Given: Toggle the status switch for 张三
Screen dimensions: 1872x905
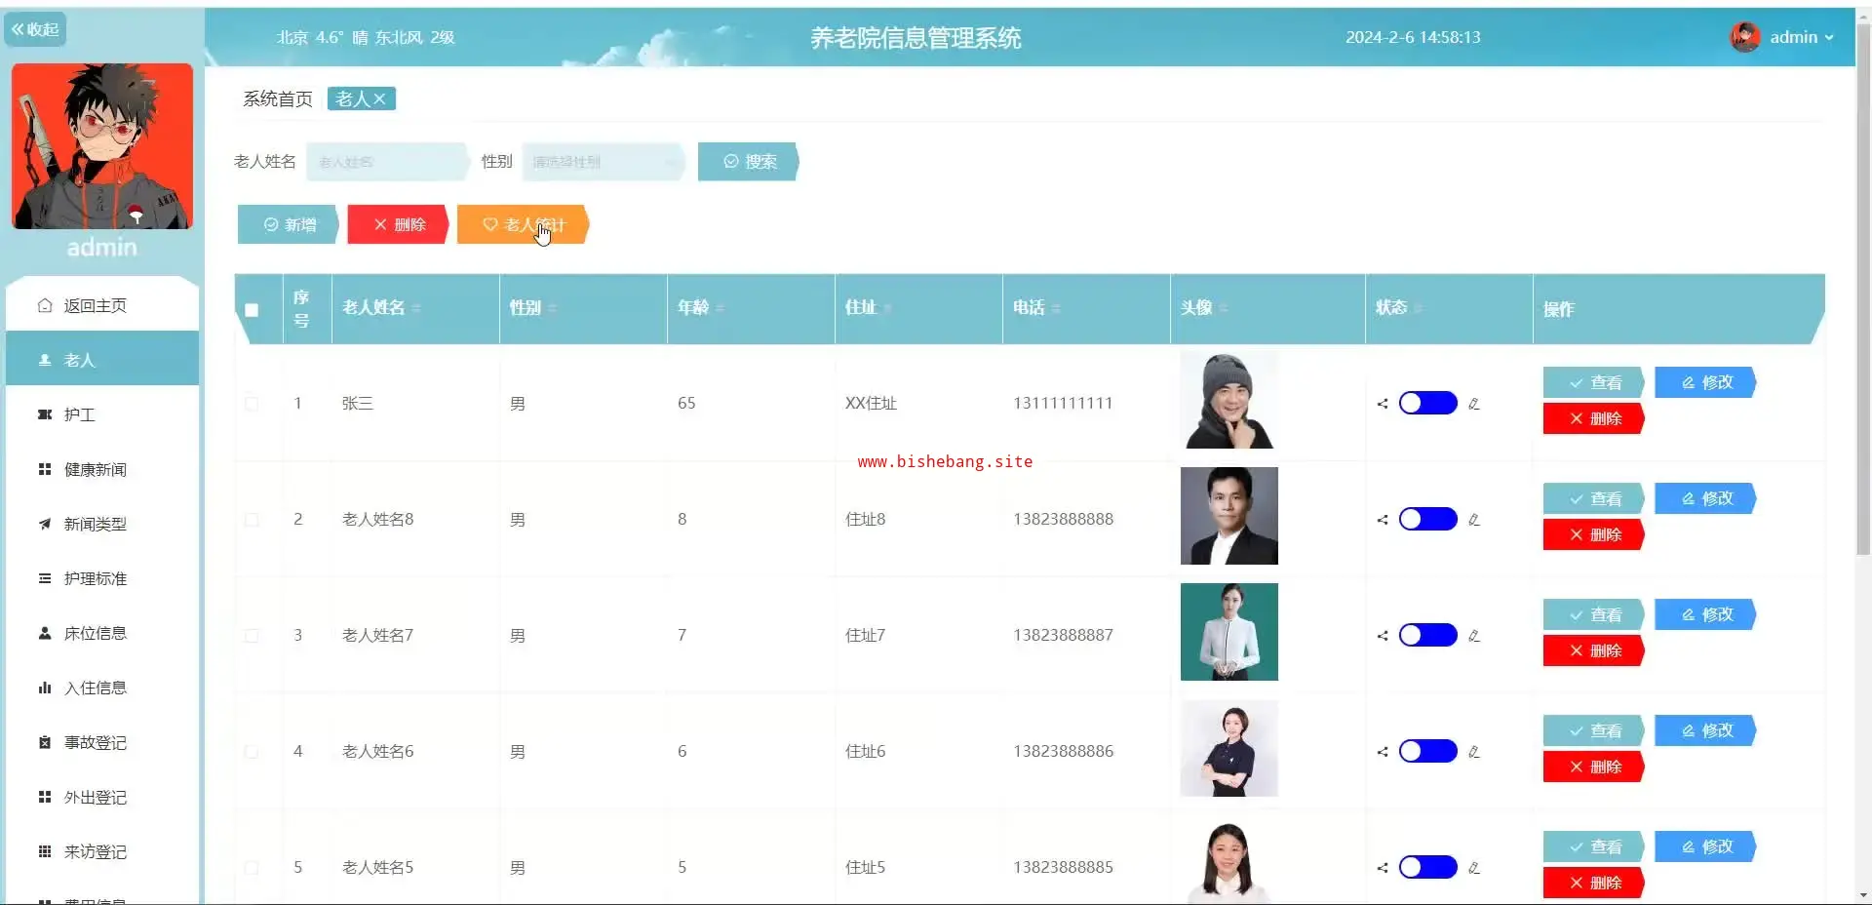Looking at the screenshot, I should tap(1427, 404).
